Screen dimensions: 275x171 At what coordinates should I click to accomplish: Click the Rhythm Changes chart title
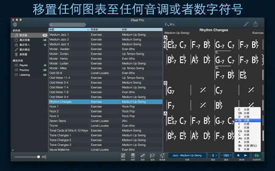coord(214,30)
